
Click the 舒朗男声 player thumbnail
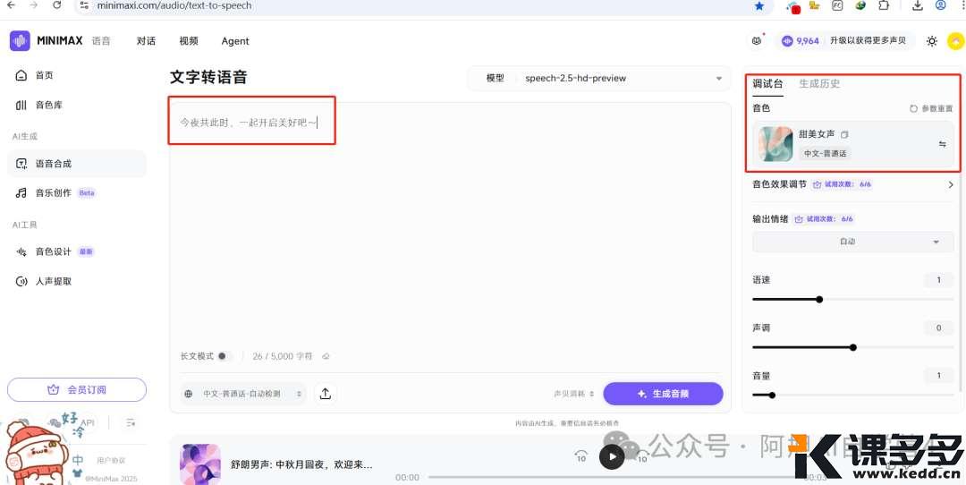coord(200,464)
